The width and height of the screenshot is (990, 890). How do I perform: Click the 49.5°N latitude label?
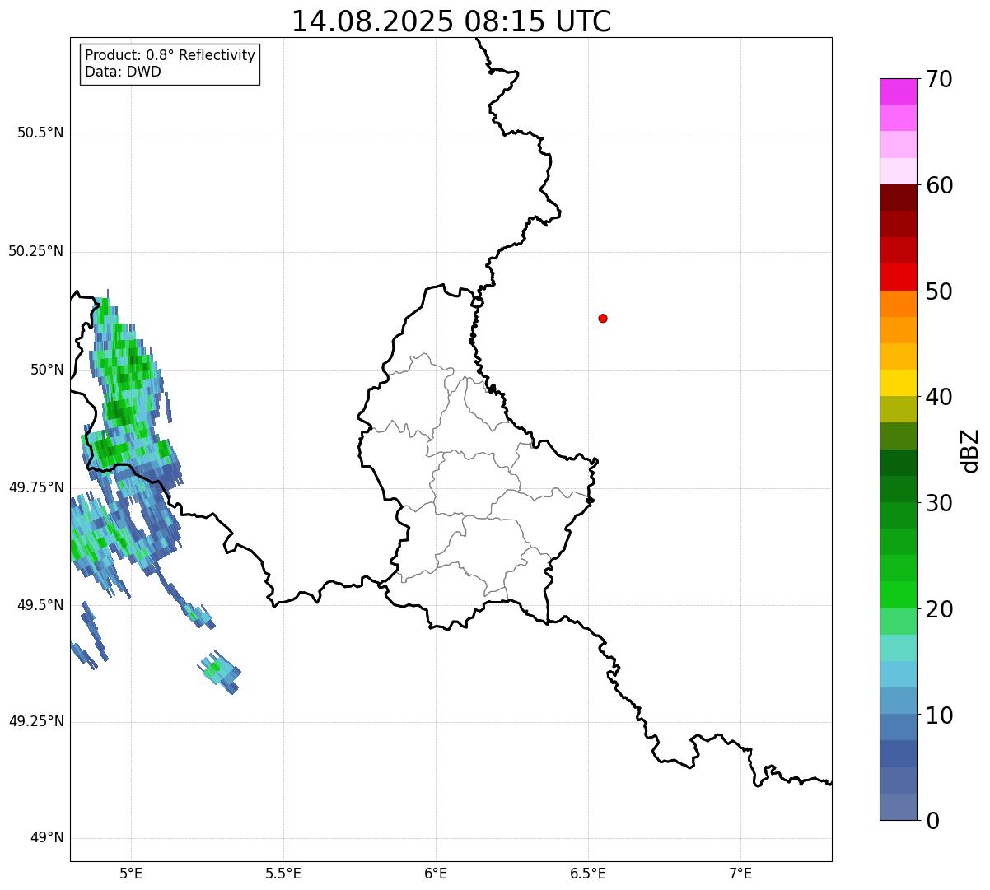pyautogui.click(x=40, y=605)
